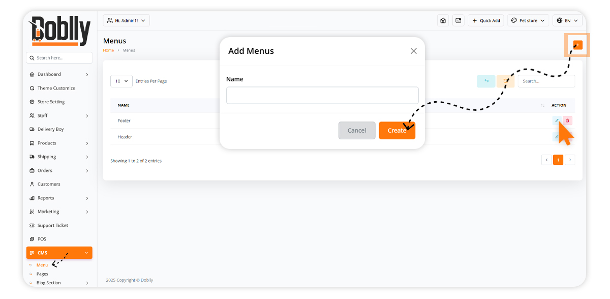Image resolution: width=610 pixels, height=299 pixels.
Task: Click the Home breadcrumb link
Action: (108, 50)
